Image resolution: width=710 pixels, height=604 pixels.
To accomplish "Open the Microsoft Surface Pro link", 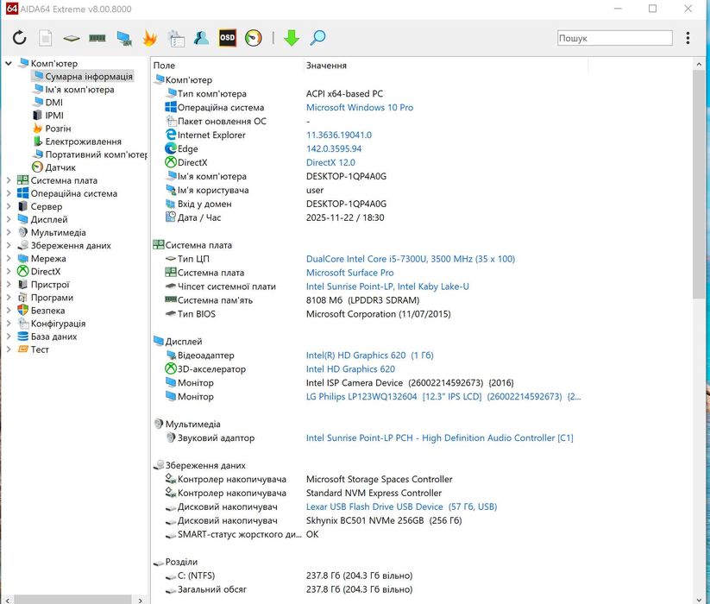I will [349, 273].
